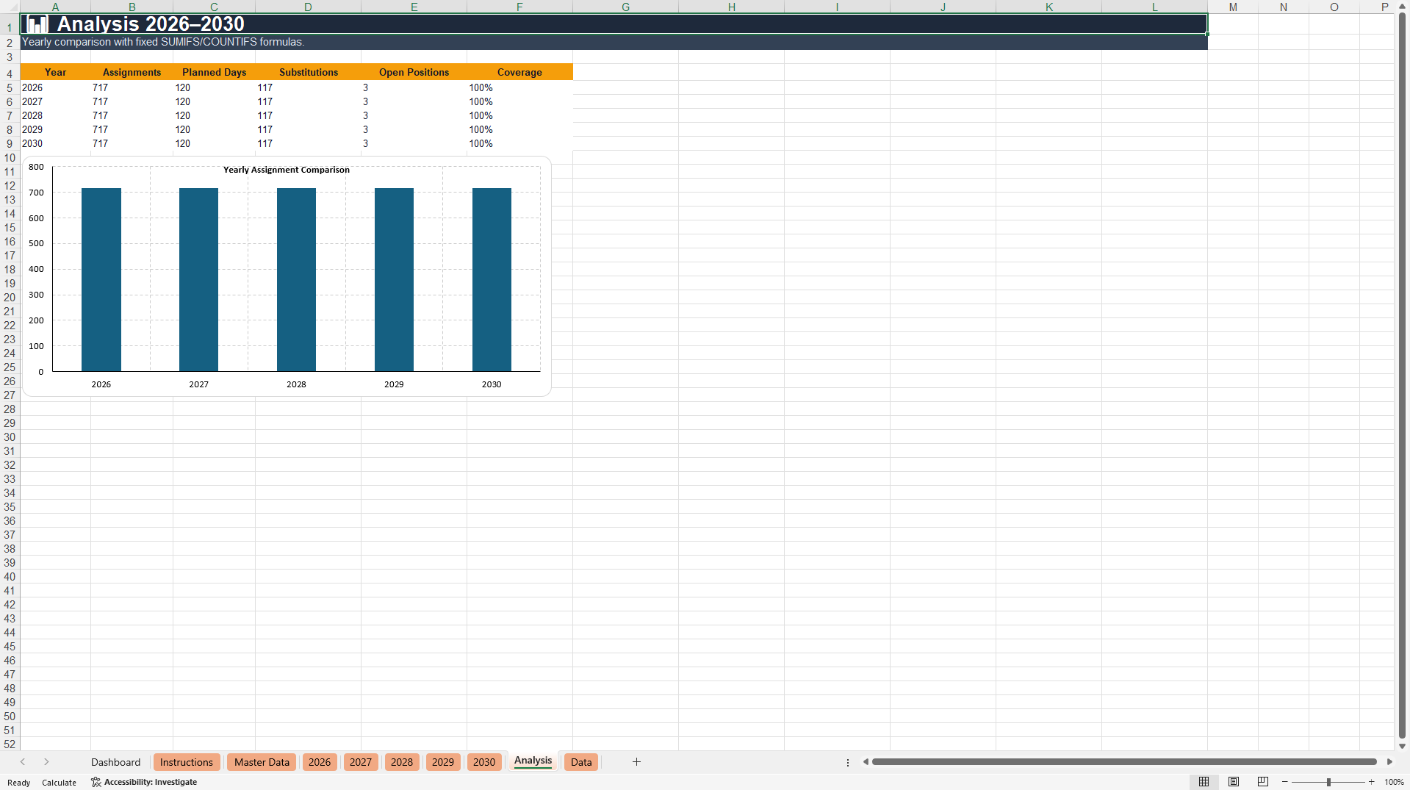Click the 2029 axis label in chart
The width and height of the screenshot is (1410, 790).
(394, 384)
